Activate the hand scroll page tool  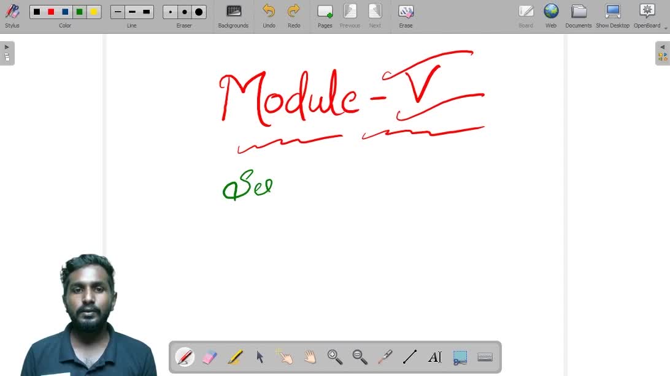310,357
